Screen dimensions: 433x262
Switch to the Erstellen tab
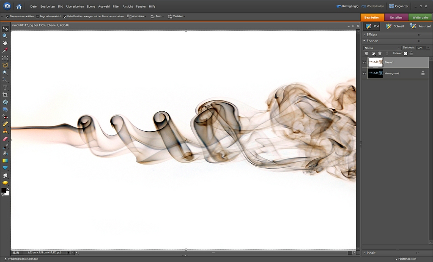pos(396,17)
